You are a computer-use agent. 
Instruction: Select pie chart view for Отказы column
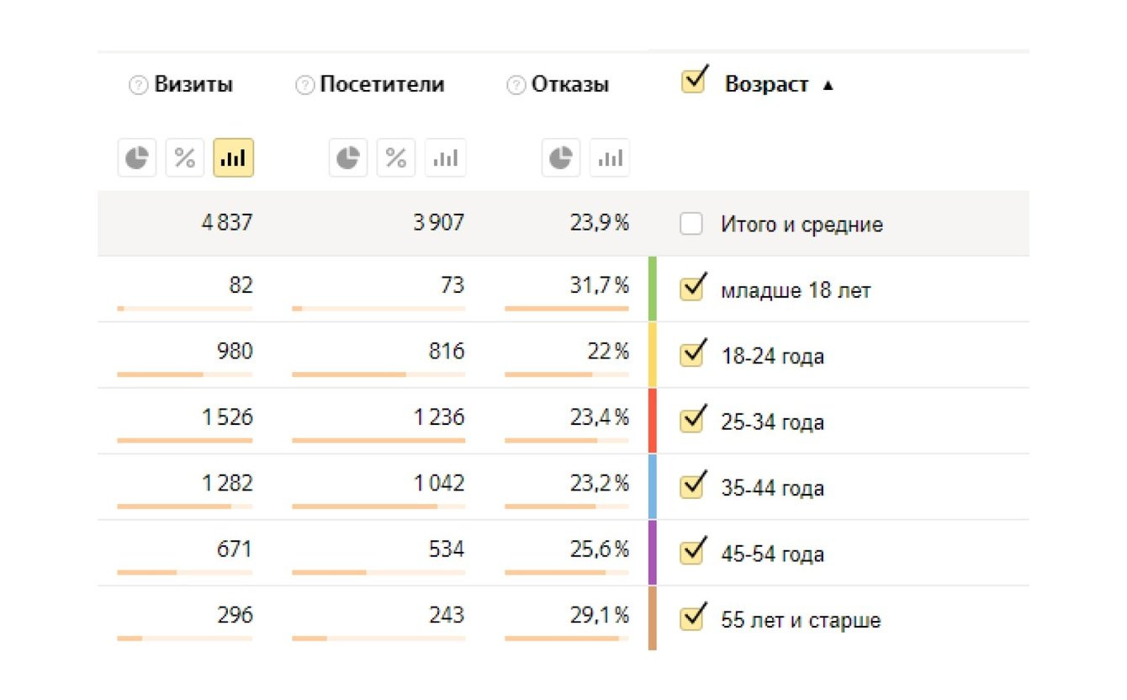coord(560,158)
